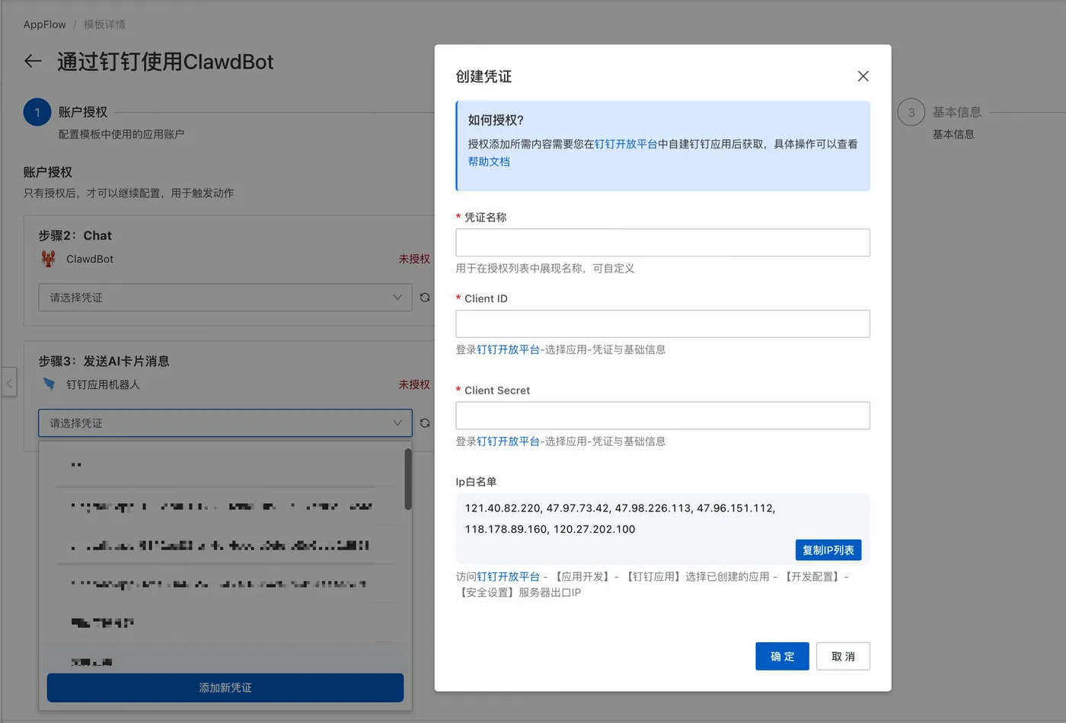Click the back arrow beside 通过钉钉使用ClawdBot

(33, 62)
